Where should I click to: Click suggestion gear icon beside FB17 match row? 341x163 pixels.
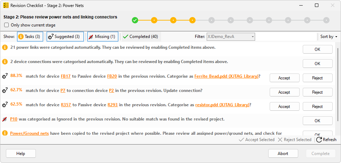5,76
